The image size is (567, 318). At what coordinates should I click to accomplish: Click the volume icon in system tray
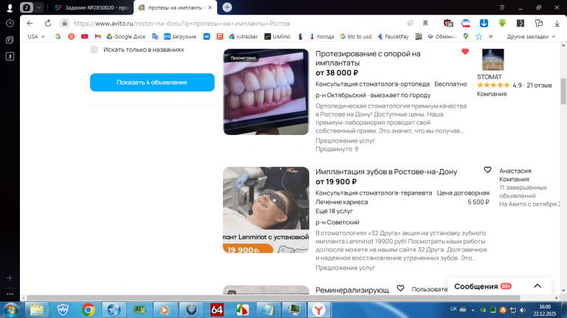coord(523,310)
